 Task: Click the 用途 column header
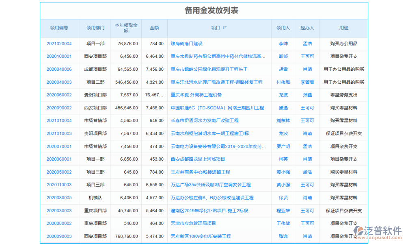[344, 28]
